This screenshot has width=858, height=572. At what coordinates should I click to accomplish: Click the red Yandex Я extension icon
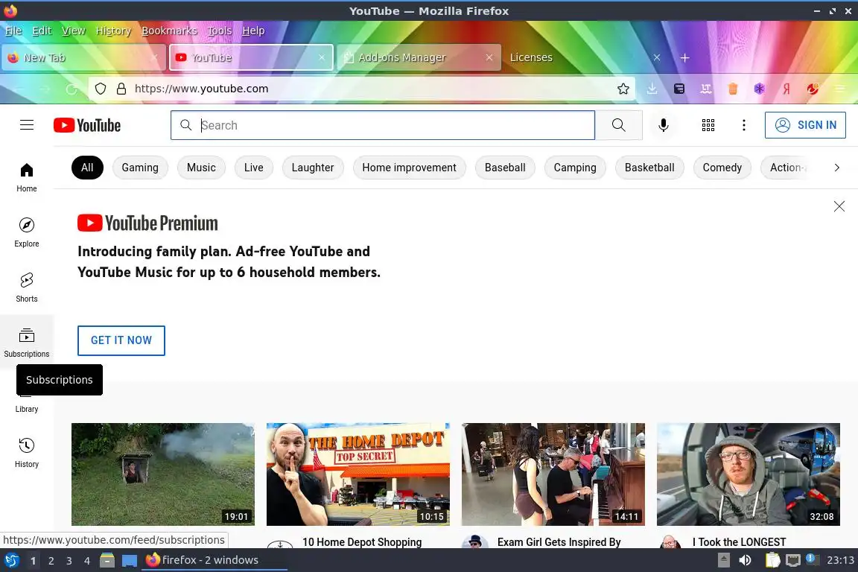click(x=786, y=89)
